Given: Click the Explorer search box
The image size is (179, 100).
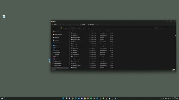Looking at the screenshot, I should tap(166, 28).
